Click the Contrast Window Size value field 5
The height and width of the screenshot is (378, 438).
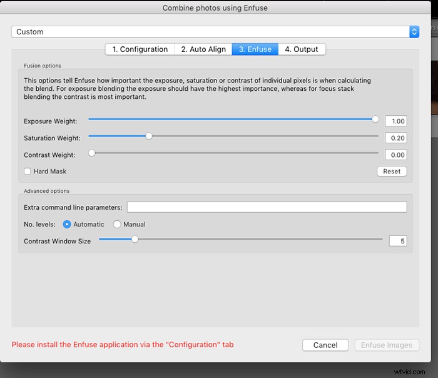click(x=398, y=241)
